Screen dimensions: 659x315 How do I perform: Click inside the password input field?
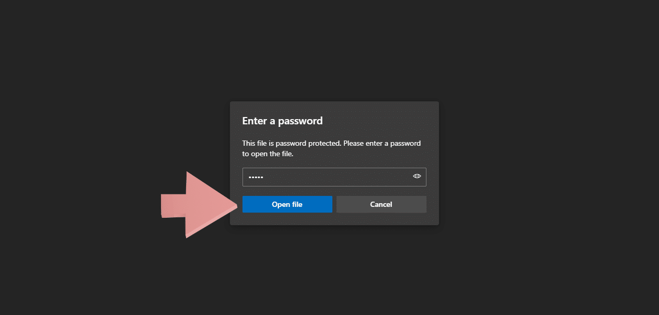(x=334, y=177)
